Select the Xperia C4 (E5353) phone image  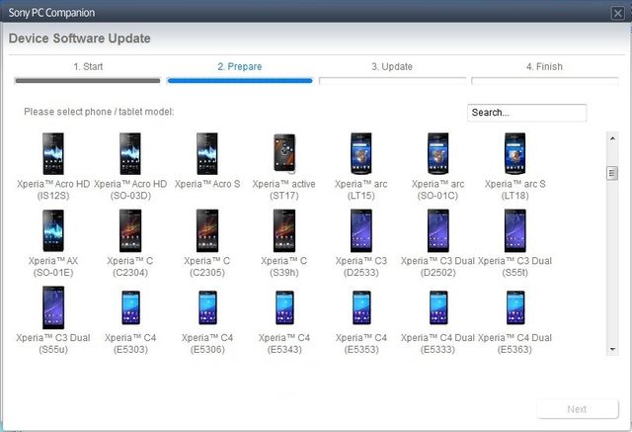[362, 307]
